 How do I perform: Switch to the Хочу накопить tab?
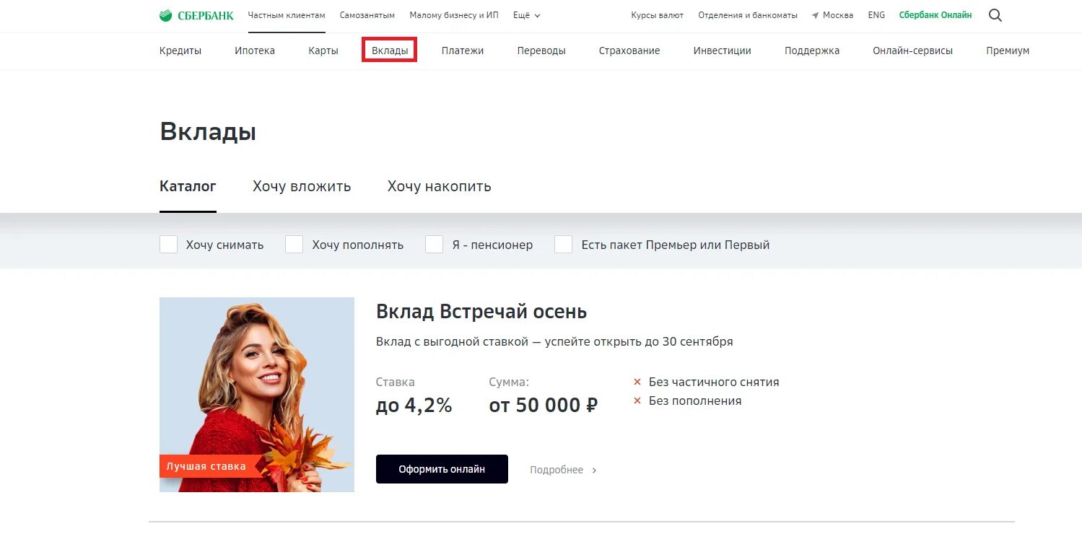click(439, 186)
